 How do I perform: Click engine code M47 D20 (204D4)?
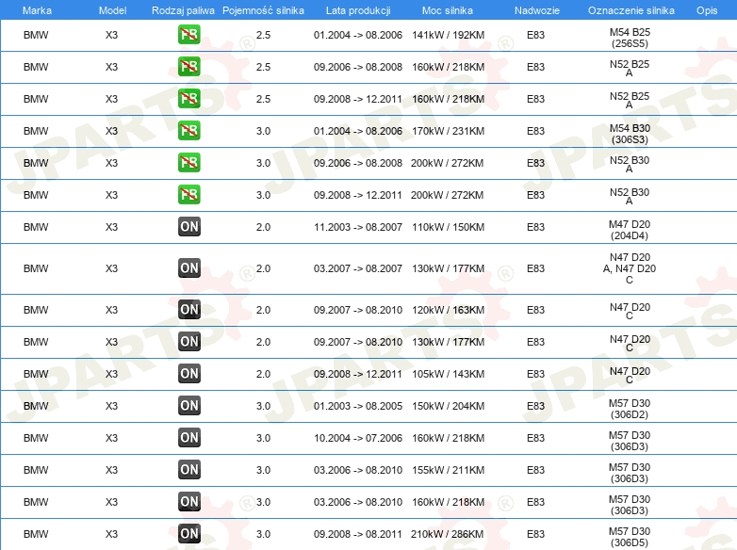[x=630, y=230]
